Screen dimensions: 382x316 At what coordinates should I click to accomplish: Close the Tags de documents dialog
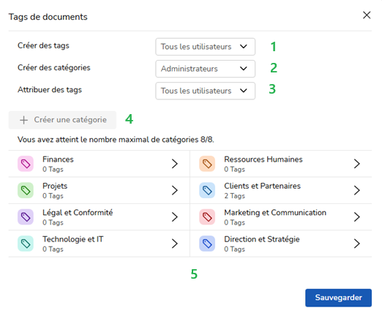(x=367, y=15)
